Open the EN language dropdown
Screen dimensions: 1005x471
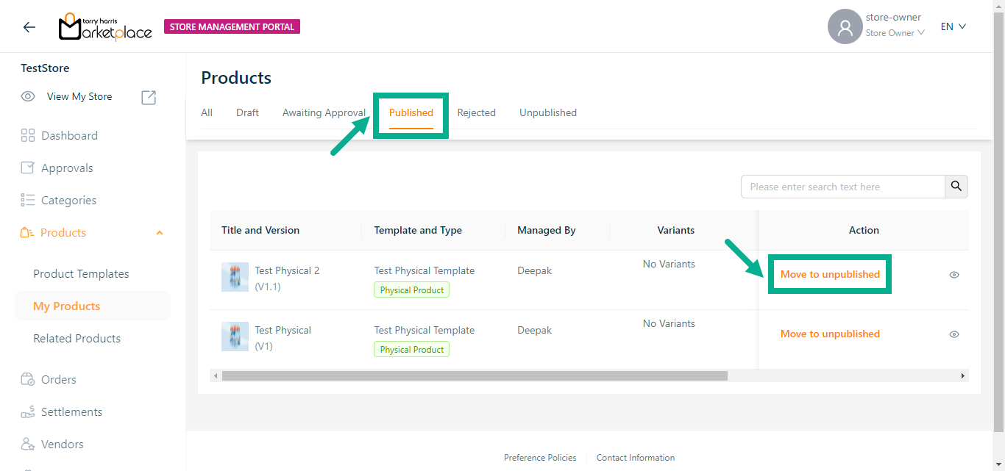[x=953, y=26]
